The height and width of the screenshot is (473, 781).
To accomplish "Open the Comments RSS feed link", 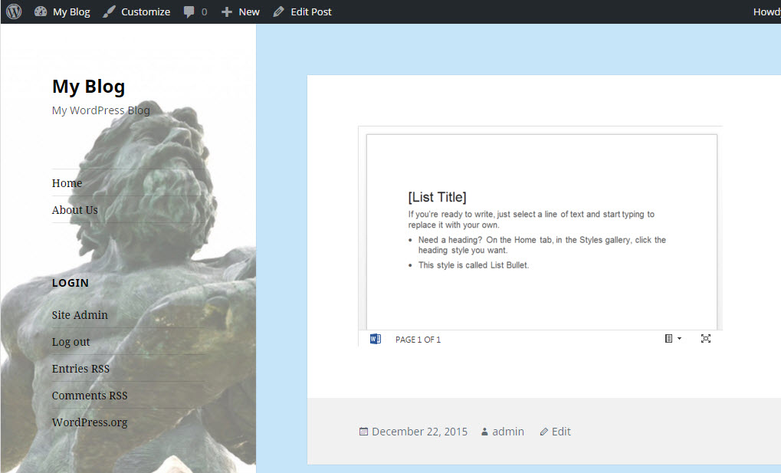I will point(90,396).
